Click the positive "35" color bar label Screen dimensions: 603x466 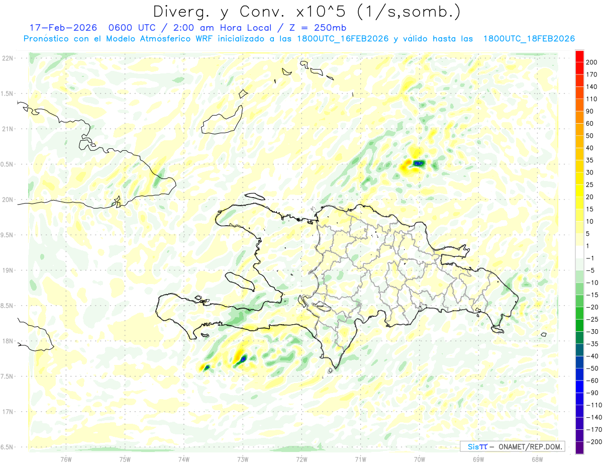pos(590,160)
